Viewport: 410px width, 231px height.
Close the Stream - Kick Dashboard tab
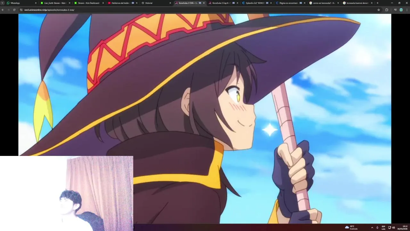tap(103, 3)
